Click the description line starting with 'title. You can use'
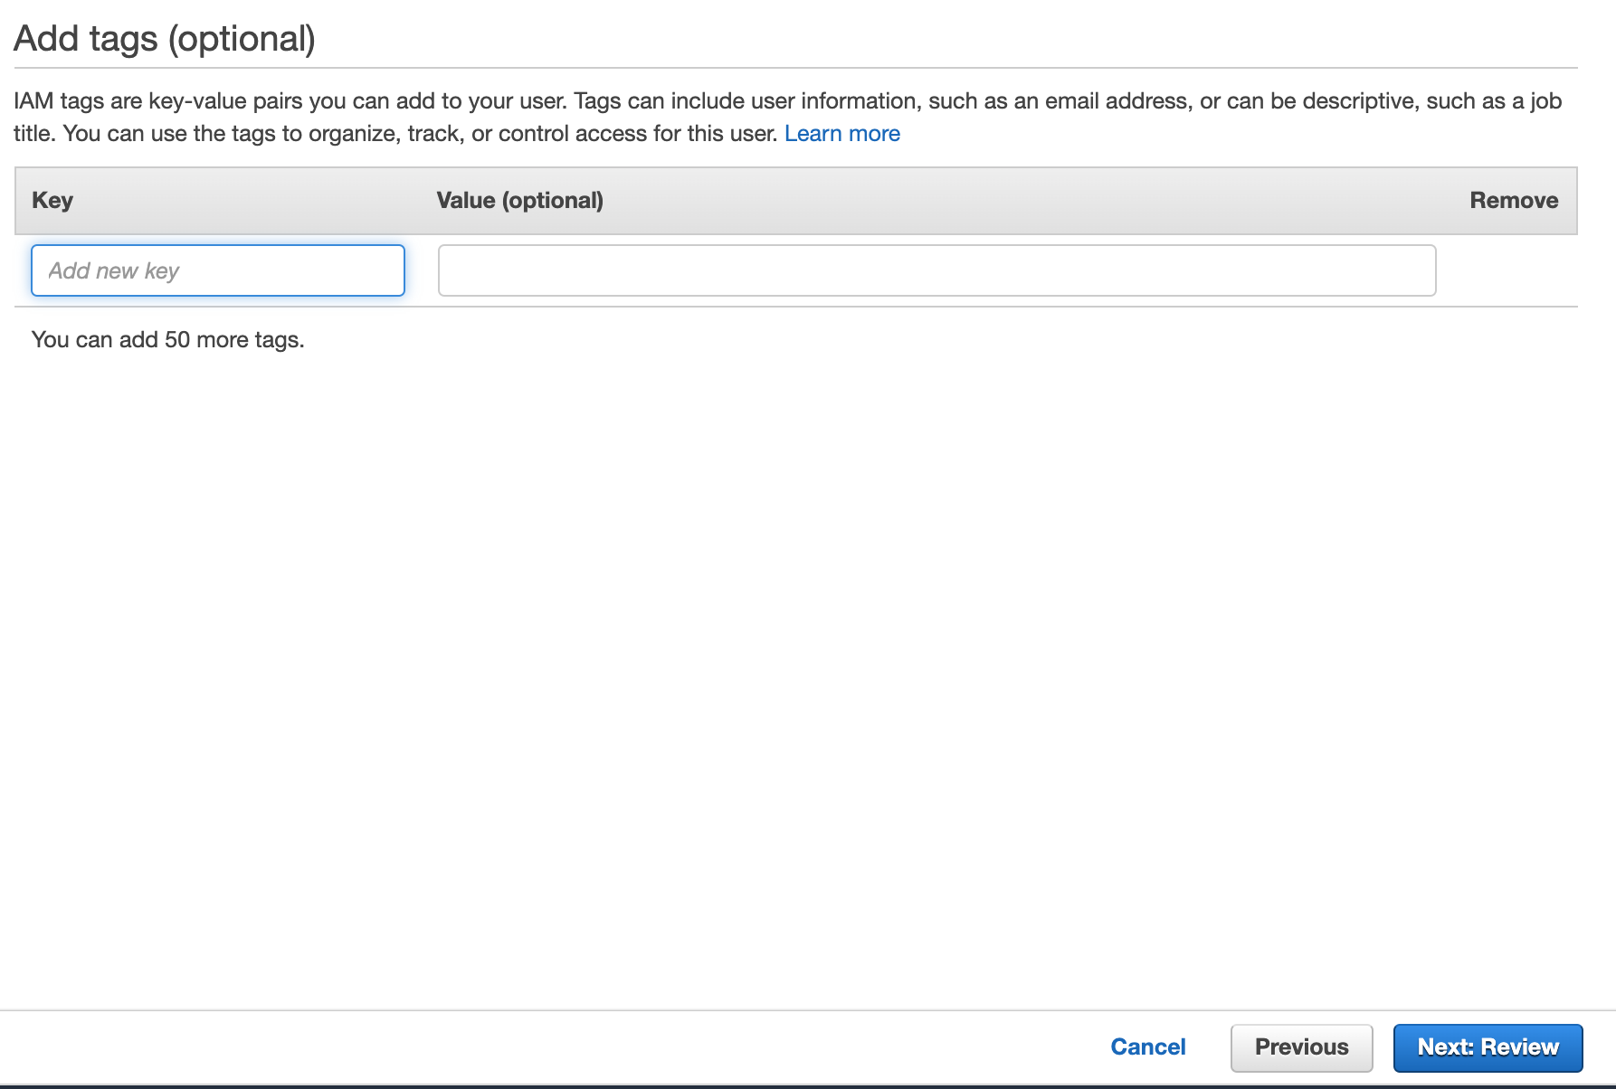Image resolution: width=1616 pixels, height=1089 pixels. [x=395, y=134]
